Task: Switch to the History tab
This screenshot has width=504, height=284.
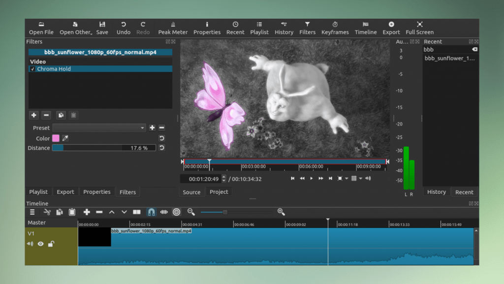Action: coord(437,192)
